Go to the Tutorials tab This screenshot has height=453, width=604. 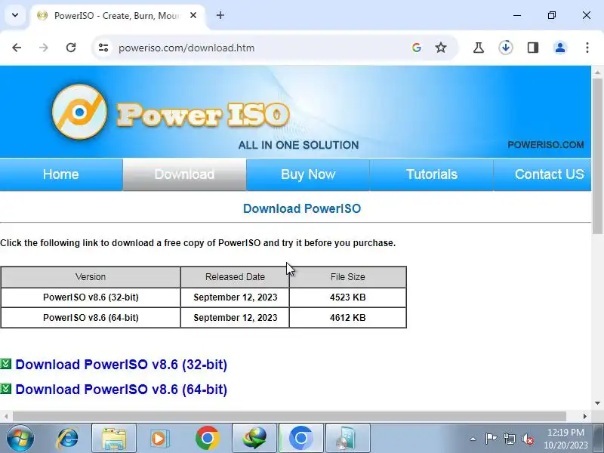tap(432, 174)
